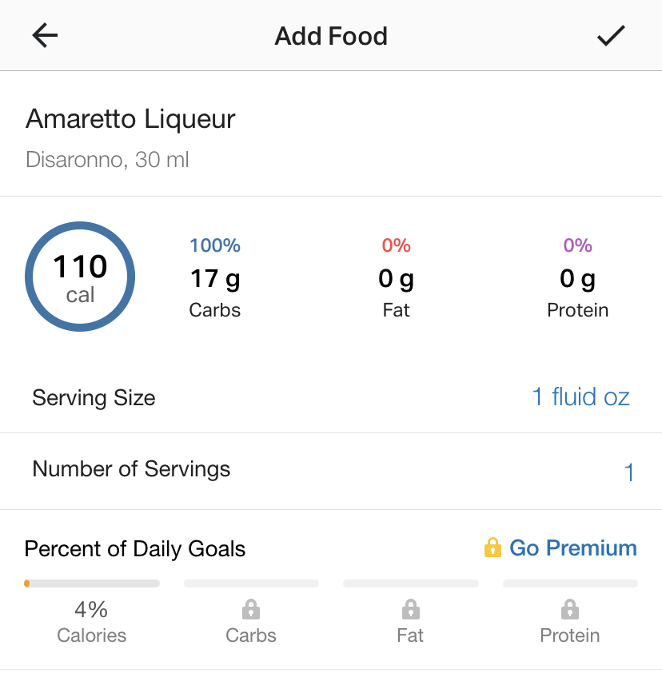Tap the calories progress bar
662x677 pixels.
92,583
